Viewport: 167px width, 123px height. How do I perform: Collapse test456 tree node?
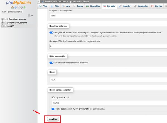[x=3, y=26]
